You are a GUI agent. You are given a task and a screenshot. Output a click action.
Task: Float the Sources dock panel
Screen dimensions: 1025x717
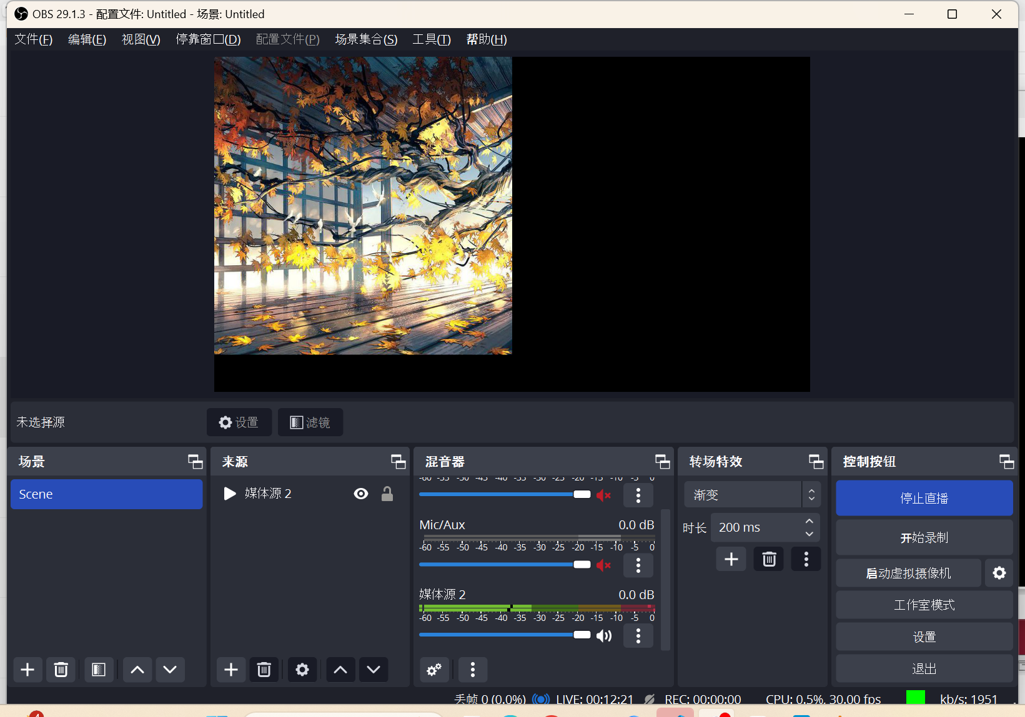[x=399, y=461]
